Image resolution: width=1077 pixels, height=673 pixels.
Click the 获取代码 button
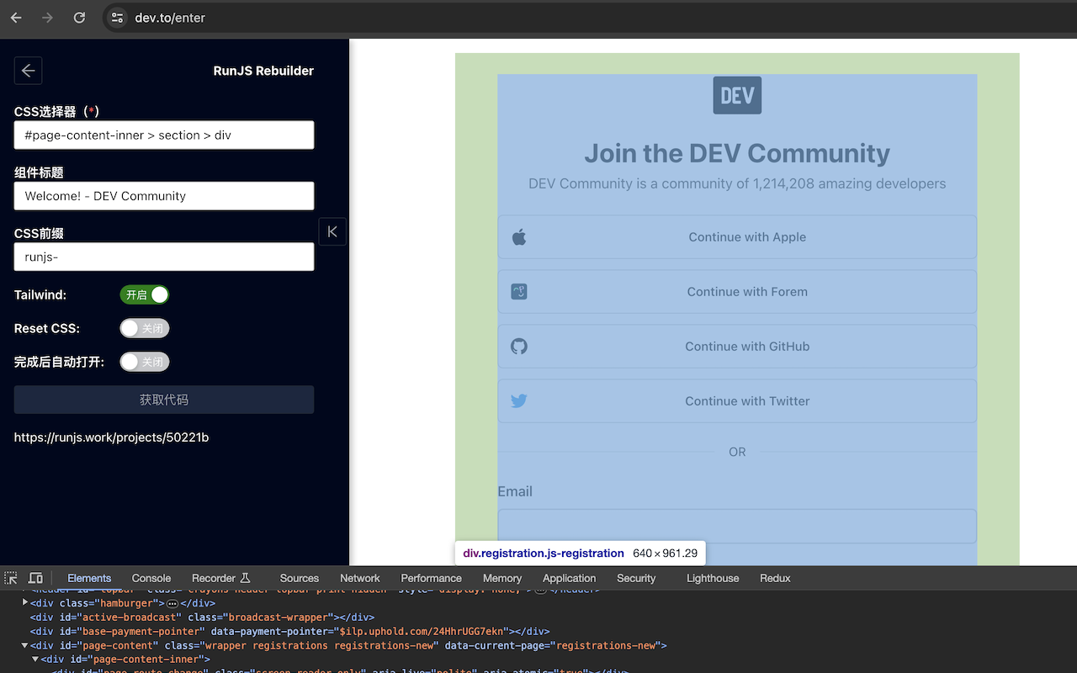(164, 400)
